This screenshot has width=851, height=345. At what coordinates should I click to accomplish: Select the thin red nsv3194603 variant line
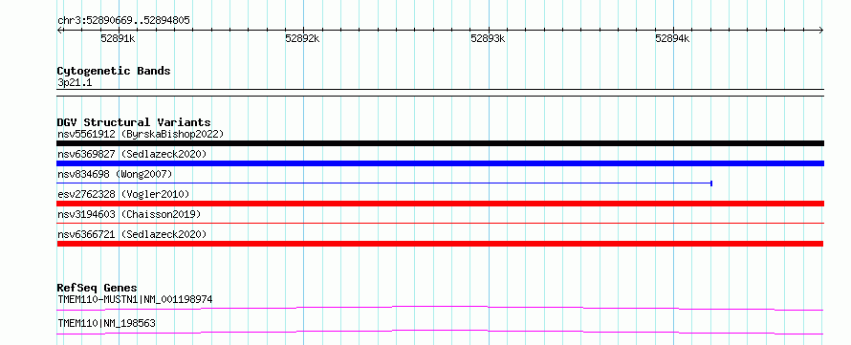440,223
